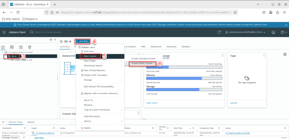The width and height of the screenshot is (289, 139).
Task: Click the global refresh icon
Action: (219, 32)
